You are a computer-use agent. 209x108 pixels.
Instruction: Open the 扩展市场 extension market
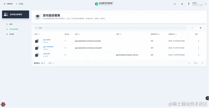(x=8, y=4)
